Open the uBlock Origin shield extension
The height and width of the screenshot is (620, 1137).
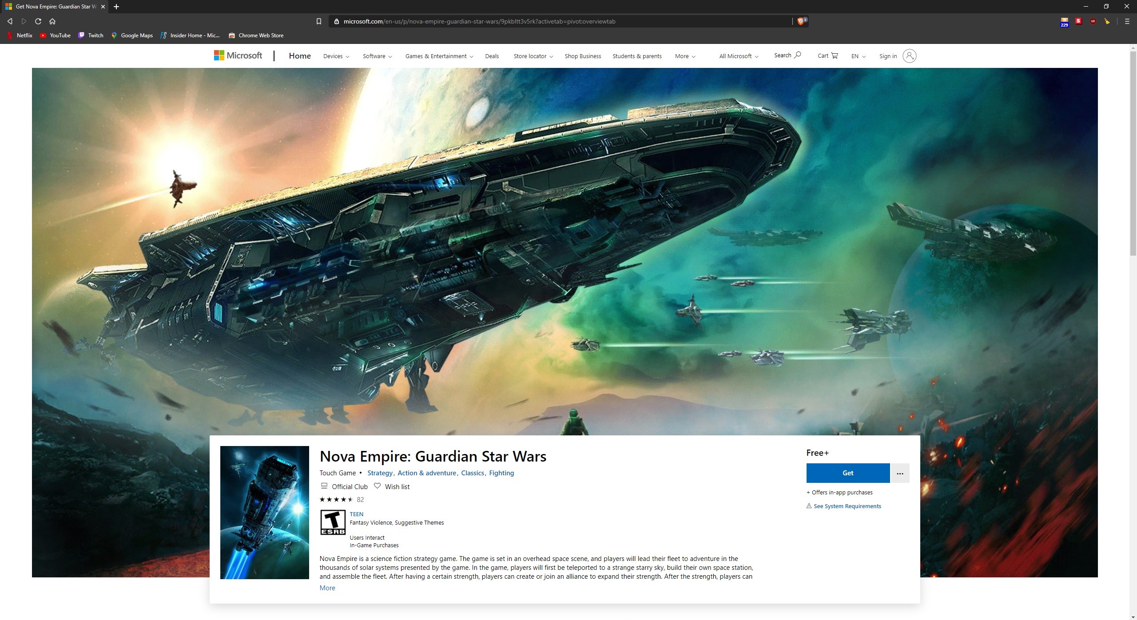coord(1093,21)
